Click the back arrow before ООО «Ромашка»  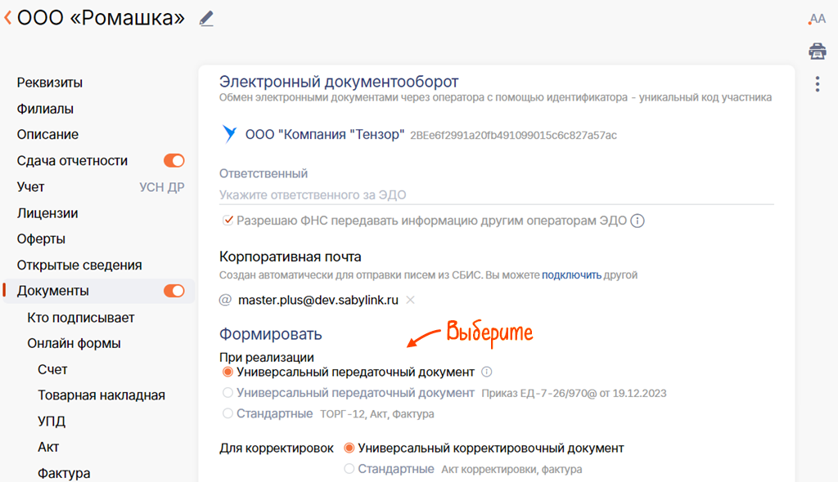click(x=7, y=18)
